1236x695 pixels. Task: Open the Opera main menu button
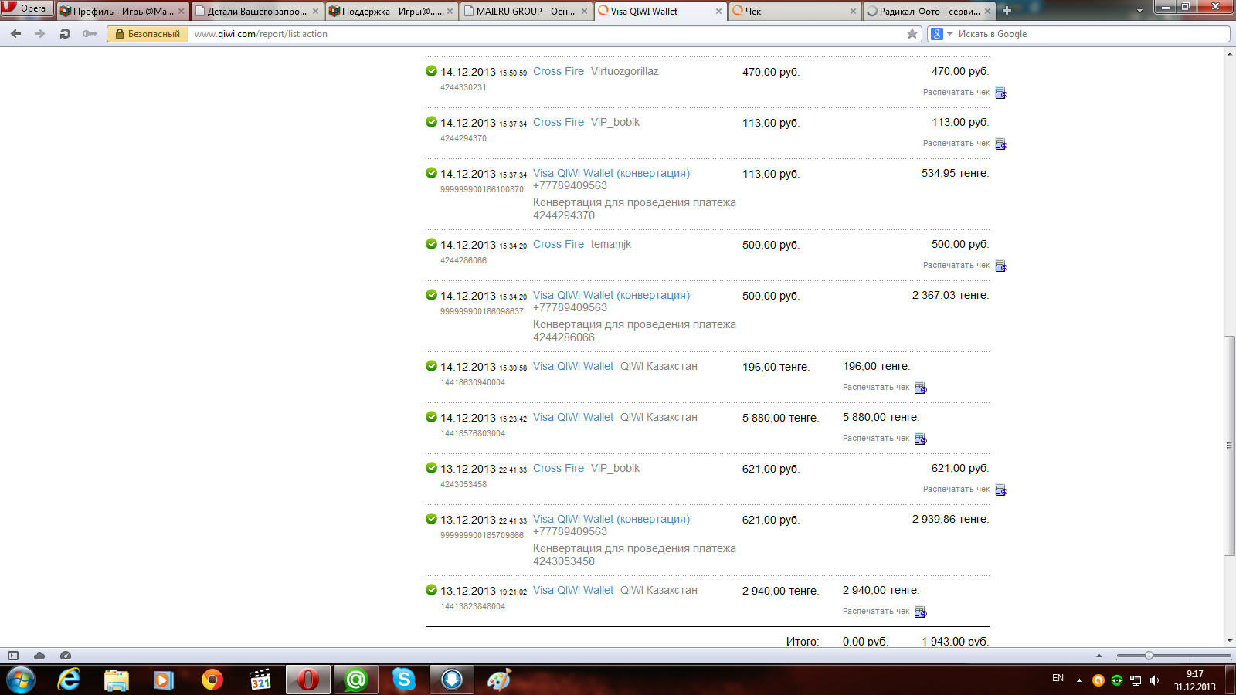[x=27, y=8]
